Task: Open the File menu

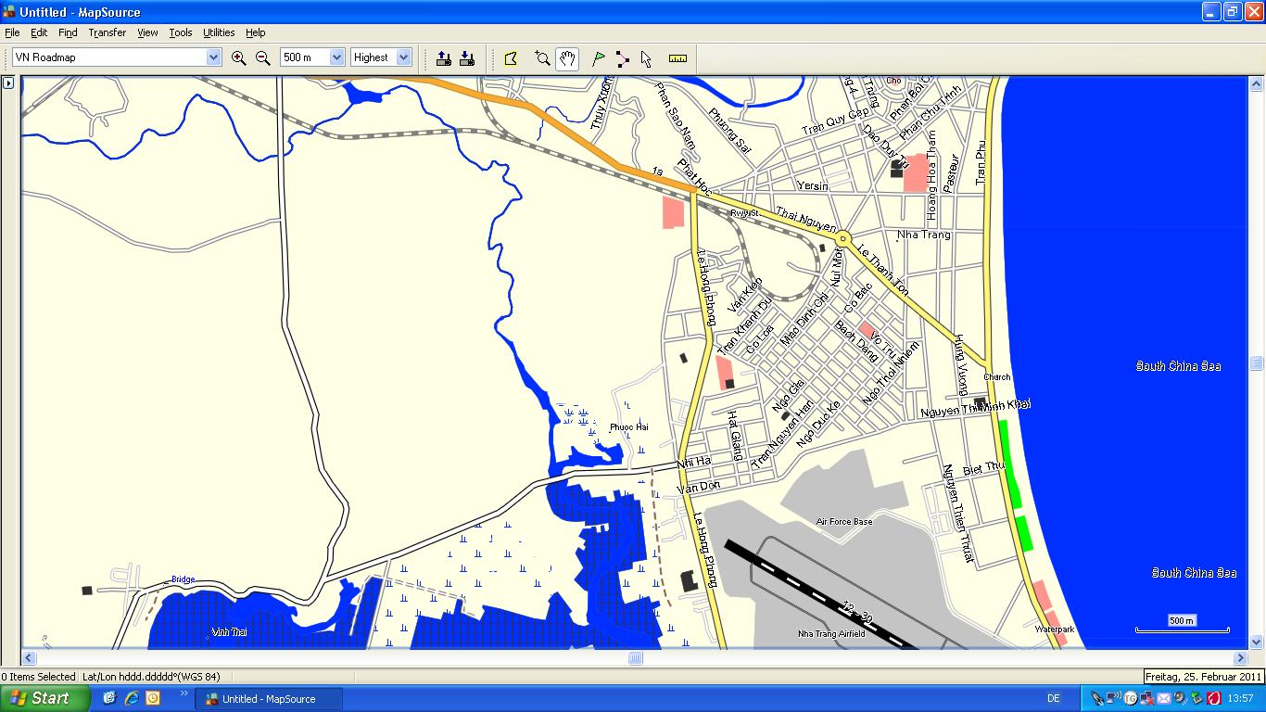Action: 12,32
